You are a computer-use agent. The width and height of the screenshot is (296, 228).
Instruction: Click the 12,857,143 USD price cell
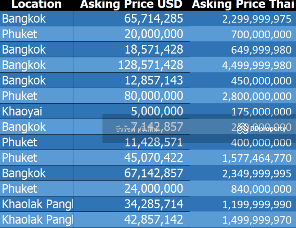131,80
